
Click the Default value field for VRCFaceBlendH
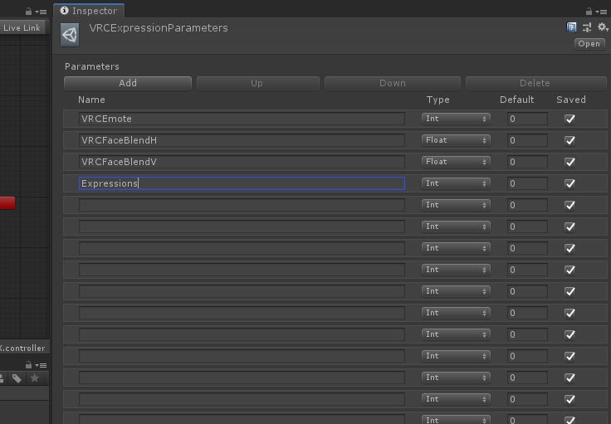[527, 140]
